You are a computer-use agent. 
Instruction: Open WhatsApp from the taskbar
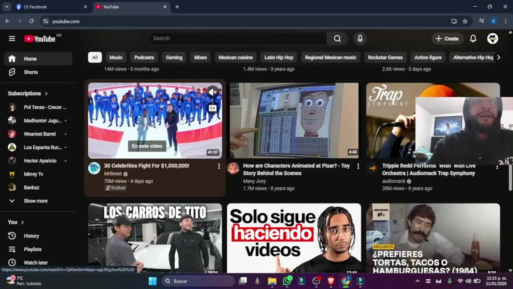pos(287,281)
